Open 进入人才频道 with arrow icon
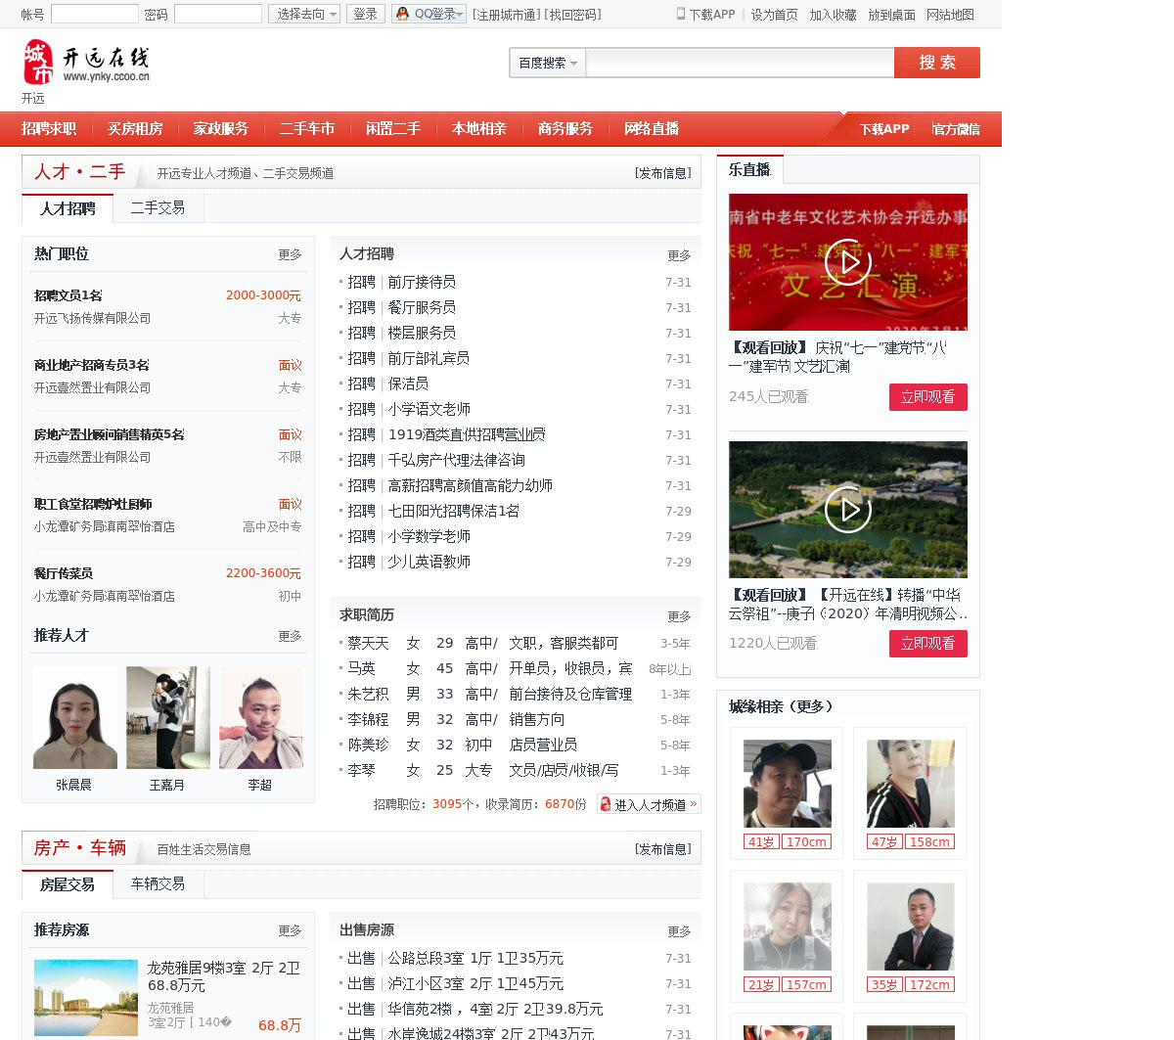The width and height of the screenshot is (1174, 1040). tap(649, 804)
